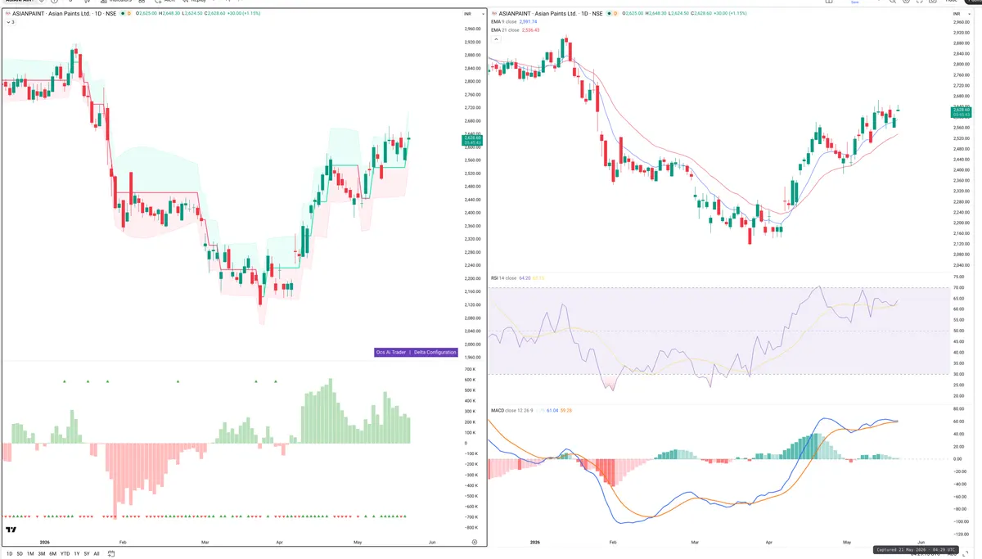Click the Ocs Ai Trader button

390,352
